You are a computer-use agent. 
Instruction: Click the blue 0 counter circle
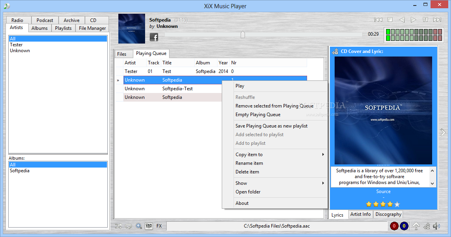tap(404, 226)
